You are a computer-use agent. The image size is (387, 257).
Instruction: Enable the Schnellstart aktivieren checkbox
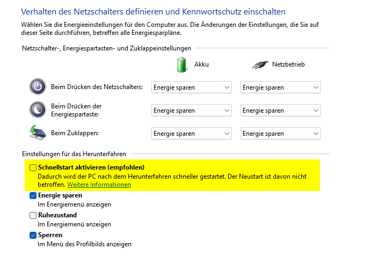(x=33, y=167)
